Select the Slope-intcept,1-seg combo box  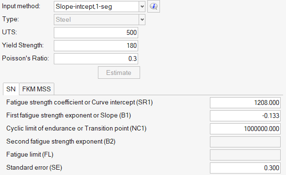pos(99,7)
